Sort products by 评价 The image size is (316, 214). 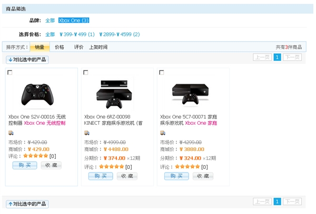point(78,47)
